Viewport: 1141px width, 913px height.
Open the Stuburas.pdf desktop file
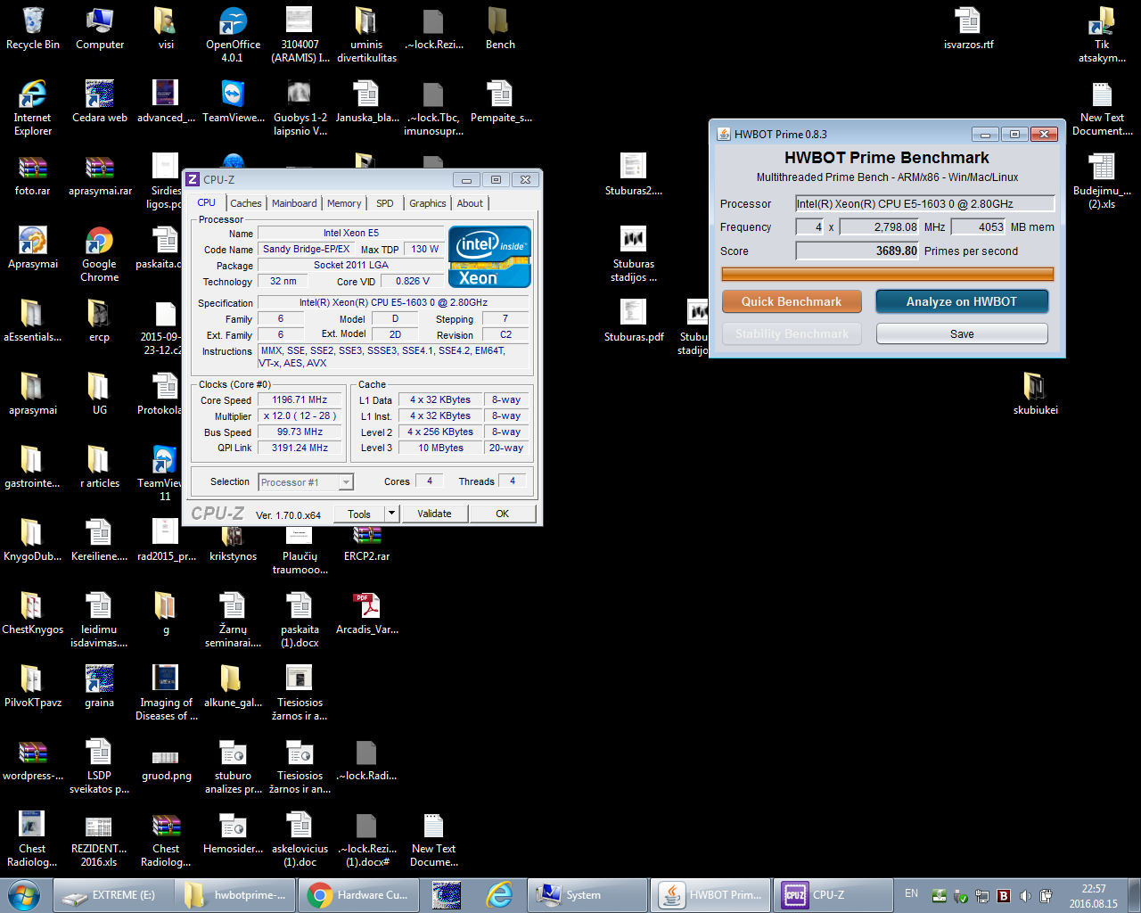(x=633, y=321)
